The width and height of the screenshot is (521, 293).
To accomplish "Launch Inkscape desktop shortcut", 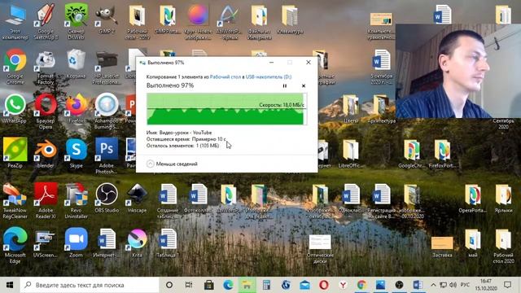I will click(x=137, y=198).
